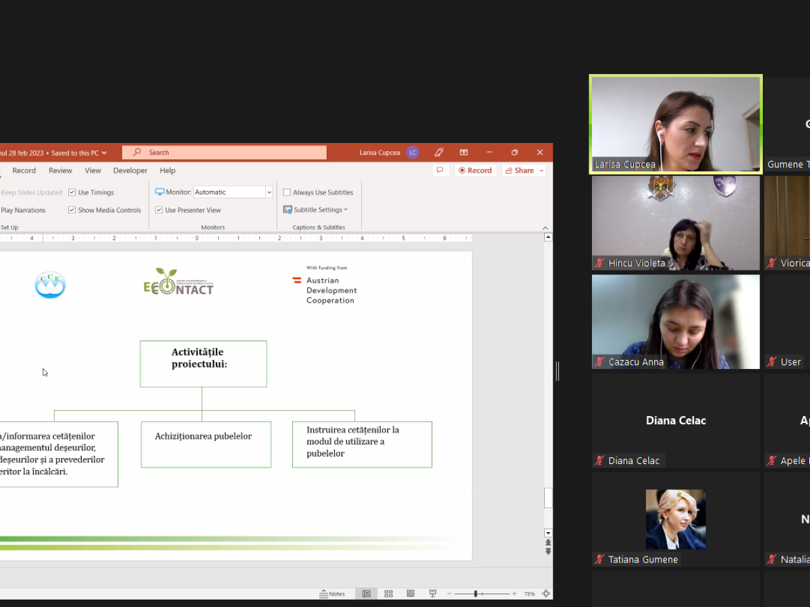Open the Comments pane icon in PowerPoint
Screen dimensions: 810x607
[x=440, y=171]
